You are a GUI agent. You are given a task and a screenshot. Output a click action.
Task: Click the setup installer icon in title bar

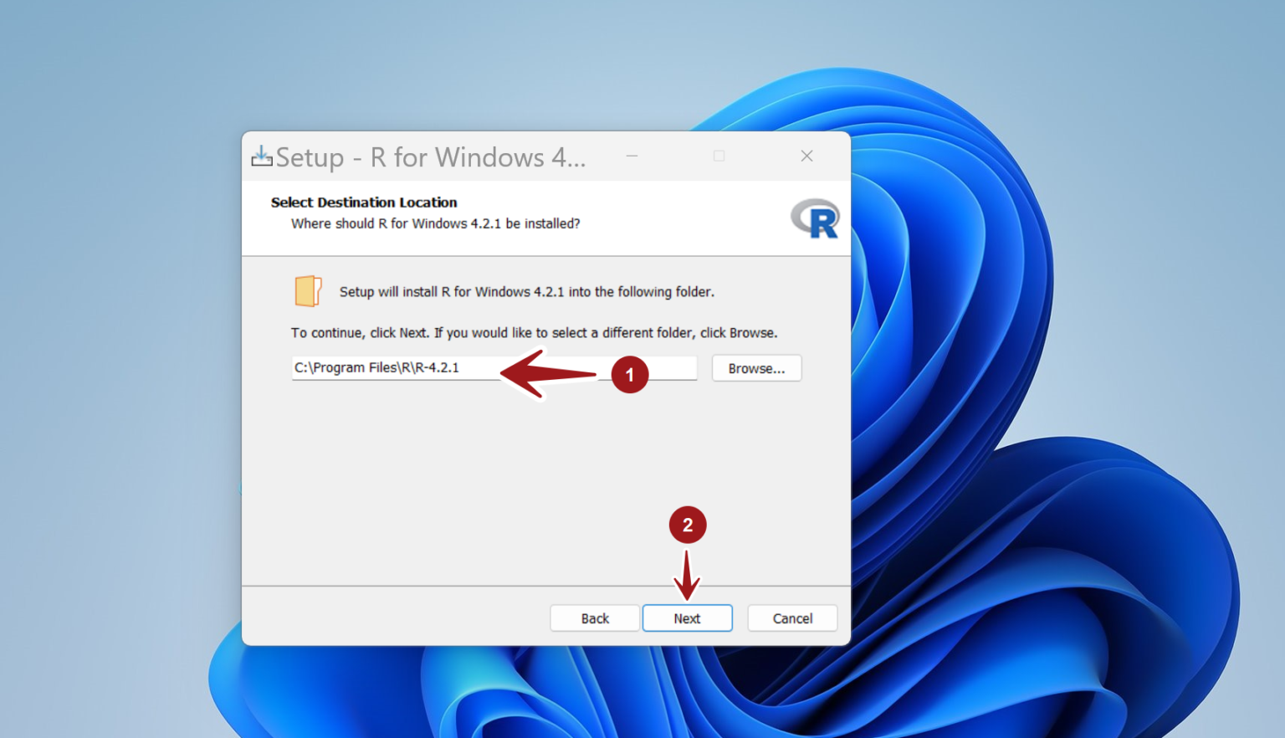point(261,156)
